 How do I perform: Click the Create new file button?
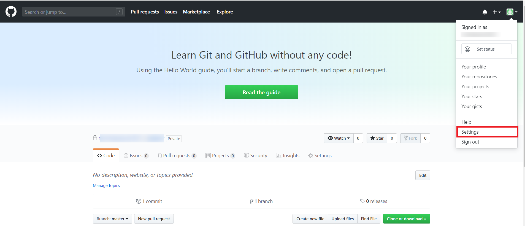click(310, 219)
